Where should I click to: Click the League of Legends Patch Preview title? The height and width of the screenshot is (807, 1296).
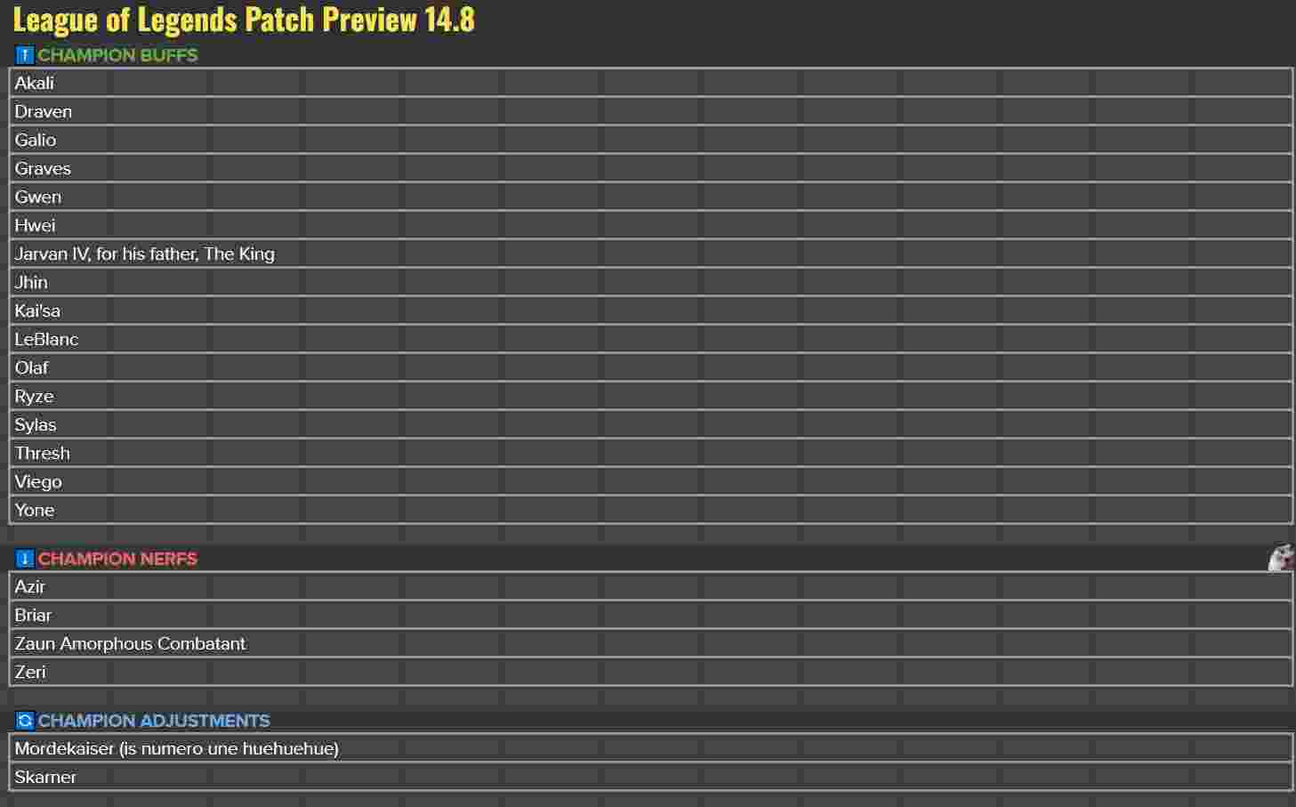244,20
